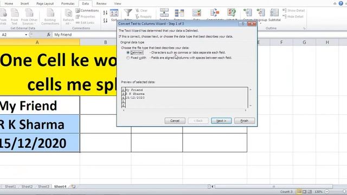Click the Reapply filter command
The image size is (347, 195).
(x=143, y=17)
